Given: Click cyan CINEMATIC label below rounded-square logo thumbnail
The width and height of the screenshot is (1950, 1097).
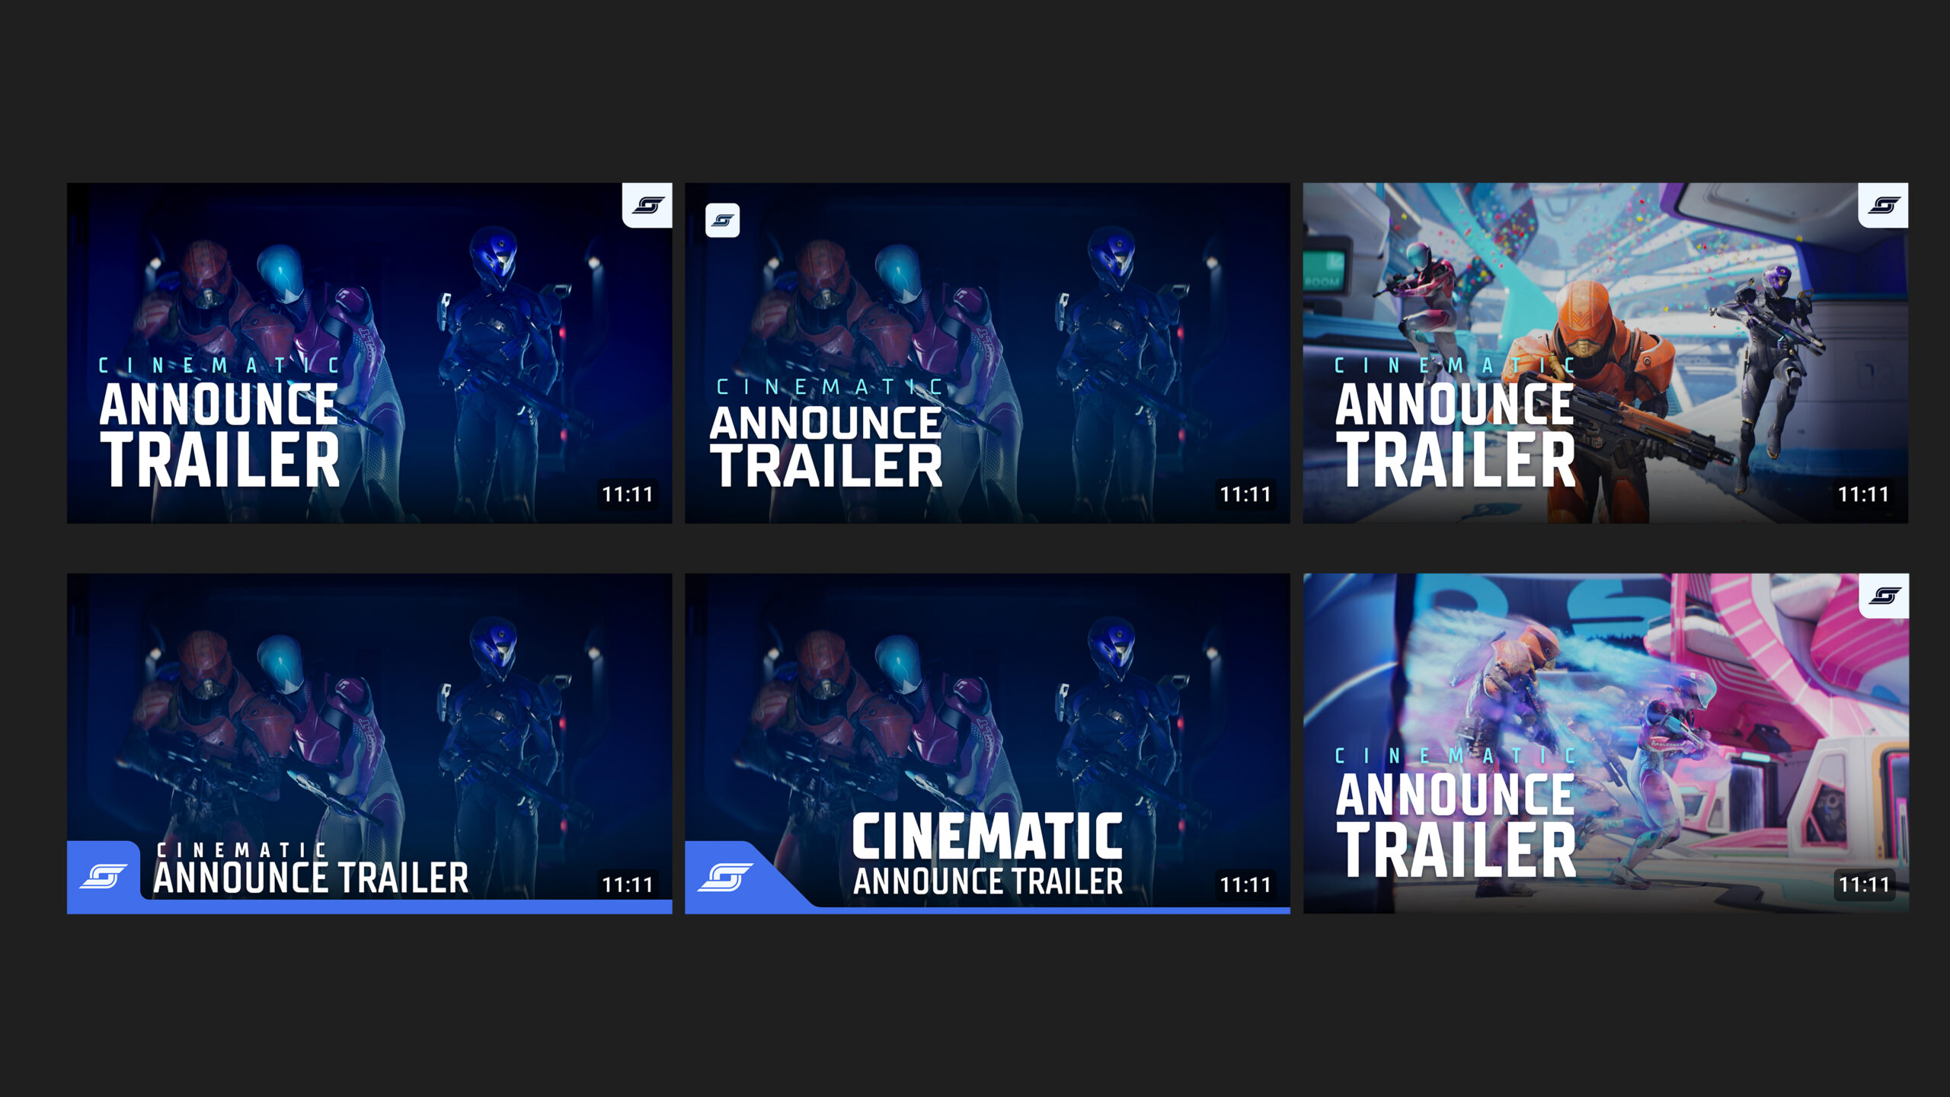Looking at the screenshot, I should point(830,387).
